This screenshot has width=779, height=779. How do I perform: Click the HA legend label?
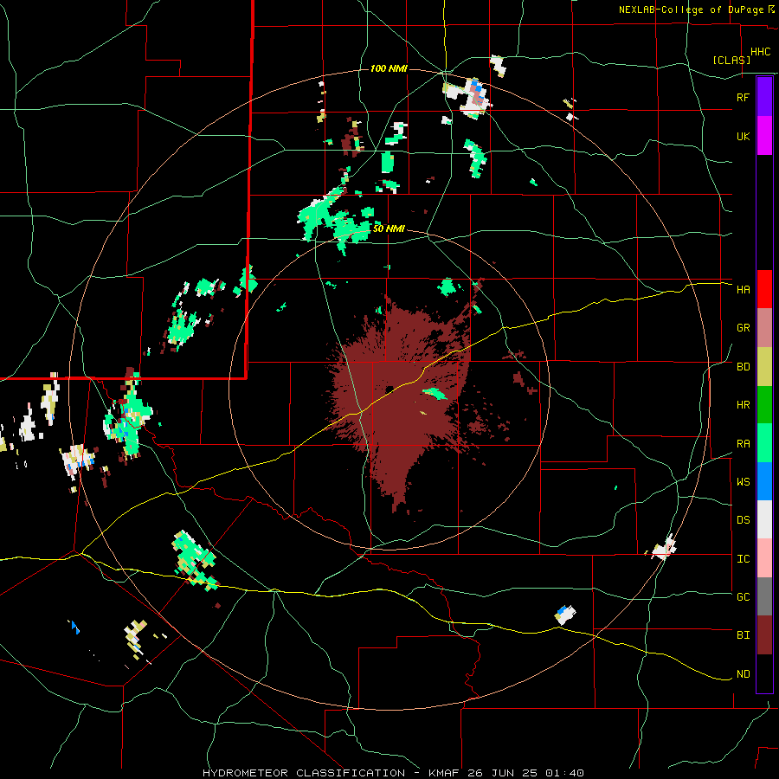(743, 289)
